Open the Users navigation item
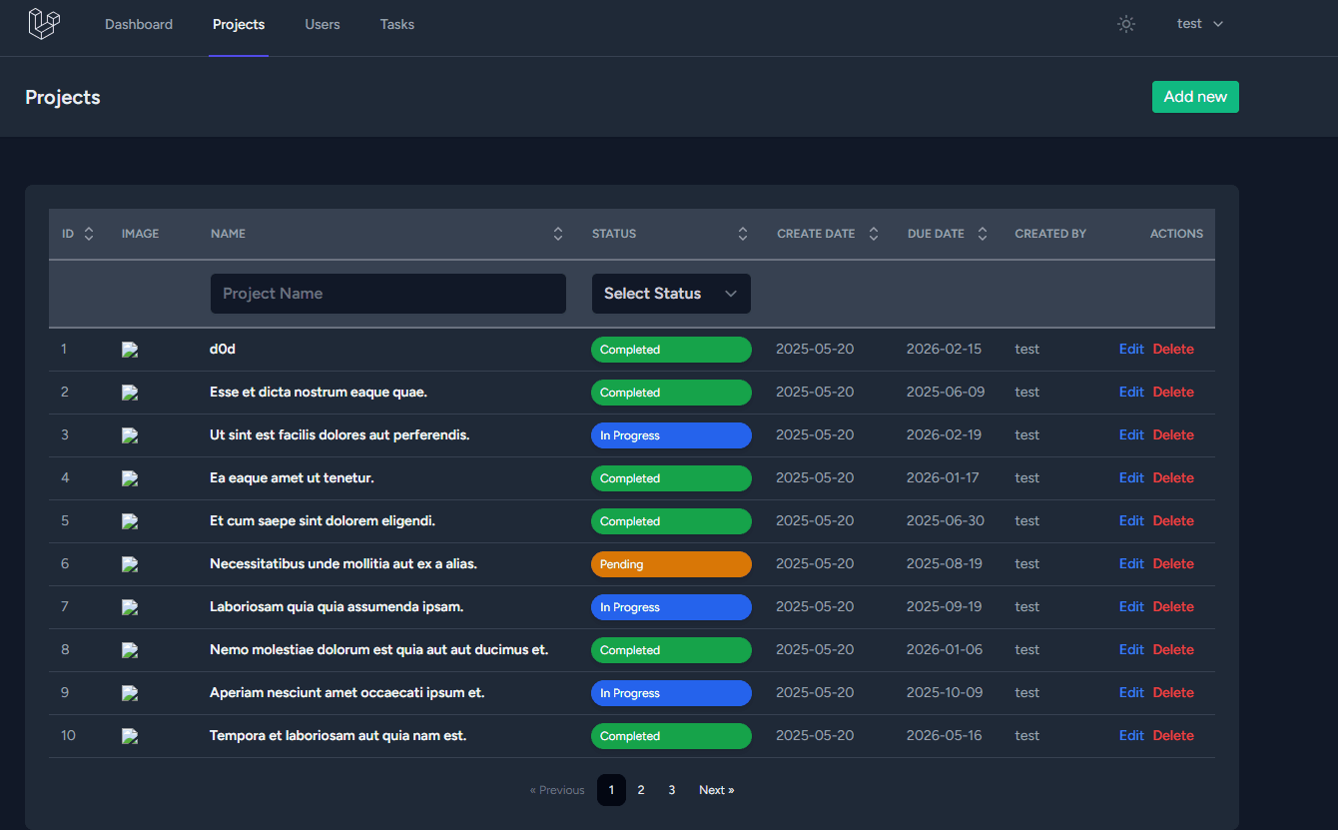The height and width of the screenshot is (830, 1338). click(x=322, y=24)
